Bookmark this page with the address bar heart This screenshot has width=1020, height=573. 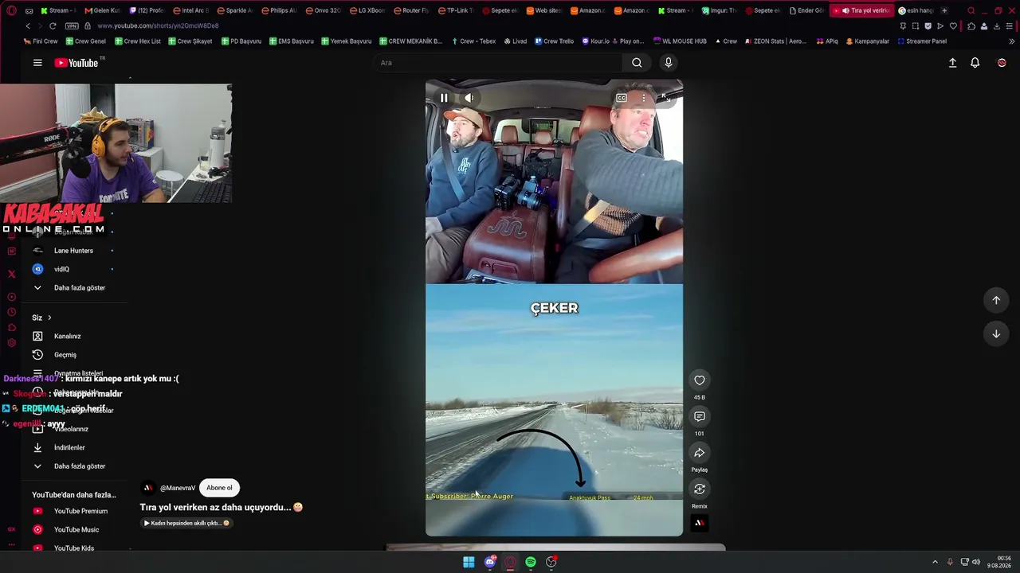(x=953, y=25)
